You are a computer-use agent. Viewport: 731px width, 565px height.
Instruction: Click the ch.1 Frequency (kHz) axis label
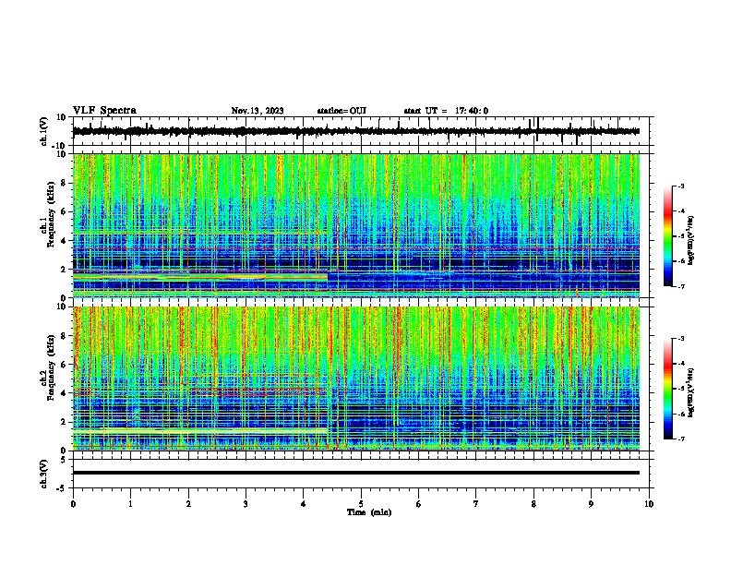[51, 215]
